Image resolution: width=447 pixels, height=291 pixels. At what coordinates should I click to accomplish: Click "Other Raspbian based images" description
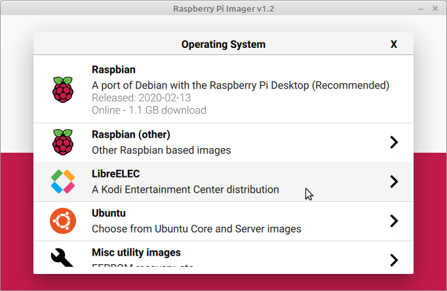[161, 150]
